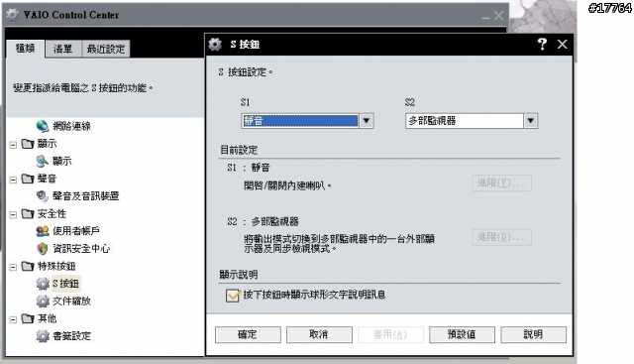Collapse the 其他 folder node
The image size is (634, 364).
click(13, 319)
